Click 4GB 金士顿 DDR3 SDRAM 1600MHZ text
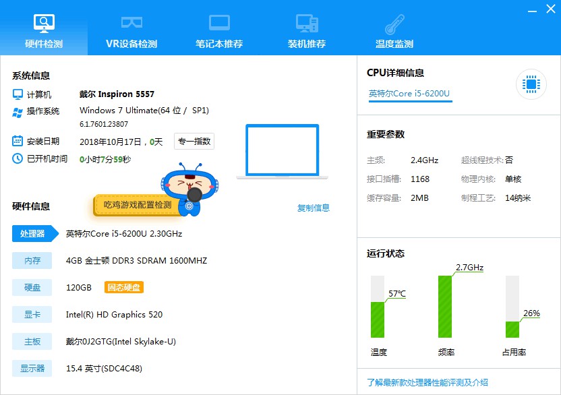561x395 pixels. tap(137, 260)
